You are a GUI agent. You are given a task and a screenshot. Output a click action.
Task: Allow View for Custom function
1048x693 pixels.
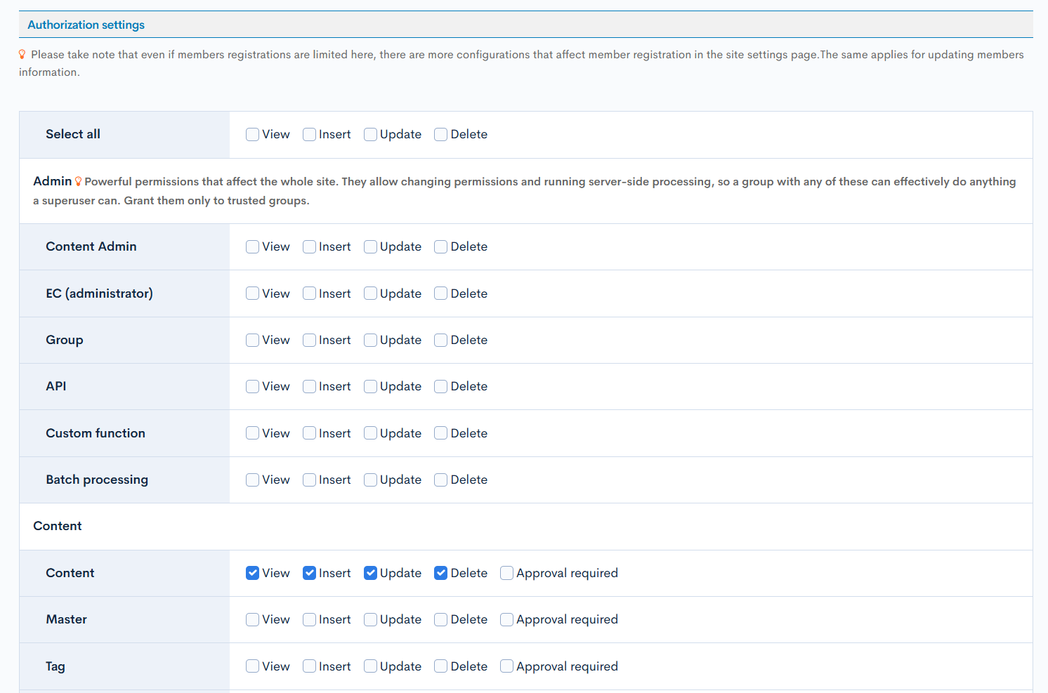tap(252, 433)
